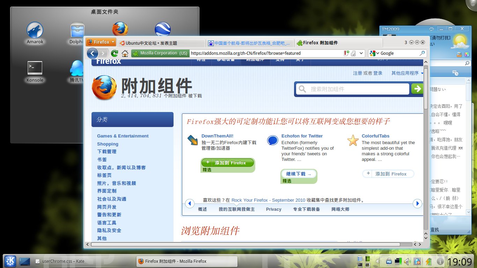Open the 网页开发 category link
Viewport: 477px width, 268px height.
tap(107, 207)
